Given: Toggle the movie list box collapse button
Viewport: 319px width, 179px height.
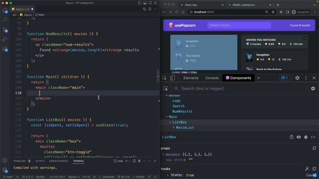Looking at the screenshot, I should (x=234, y=38).
